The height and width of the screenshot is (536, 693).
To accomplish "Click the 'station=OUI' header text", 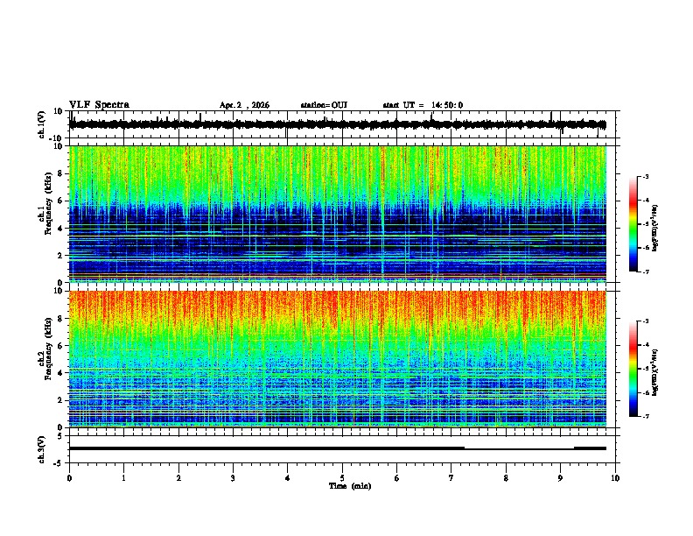I will click(x=324, y=105).
